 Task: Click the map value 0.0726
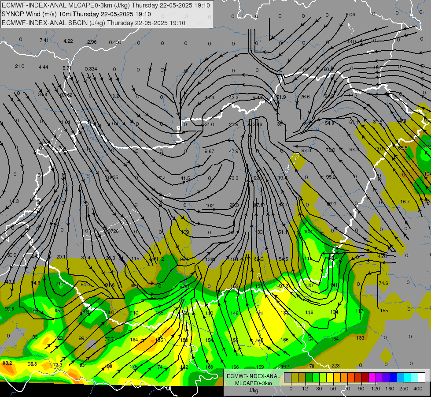(111, 231)
